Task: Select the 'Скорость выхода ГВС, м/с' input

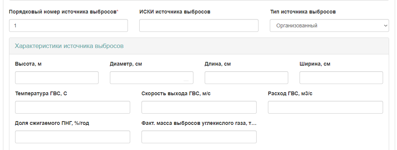Action: click(x=199, y=107)
